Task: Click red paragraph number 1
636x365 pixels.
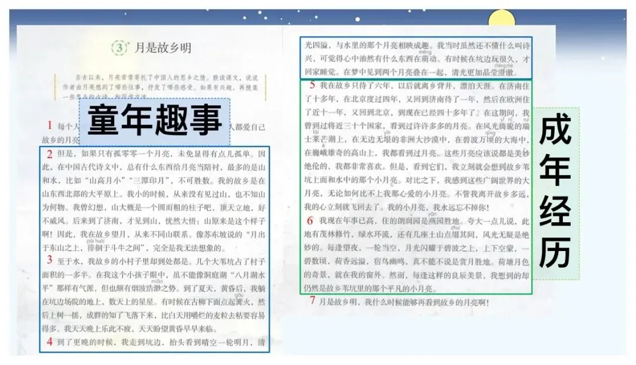Action: [49, 125]
